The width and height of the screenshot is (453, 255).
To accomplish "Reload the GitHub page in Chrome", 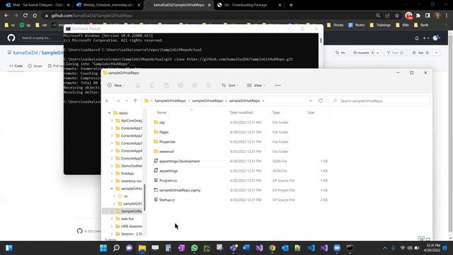I will click(x=25, y=16).
